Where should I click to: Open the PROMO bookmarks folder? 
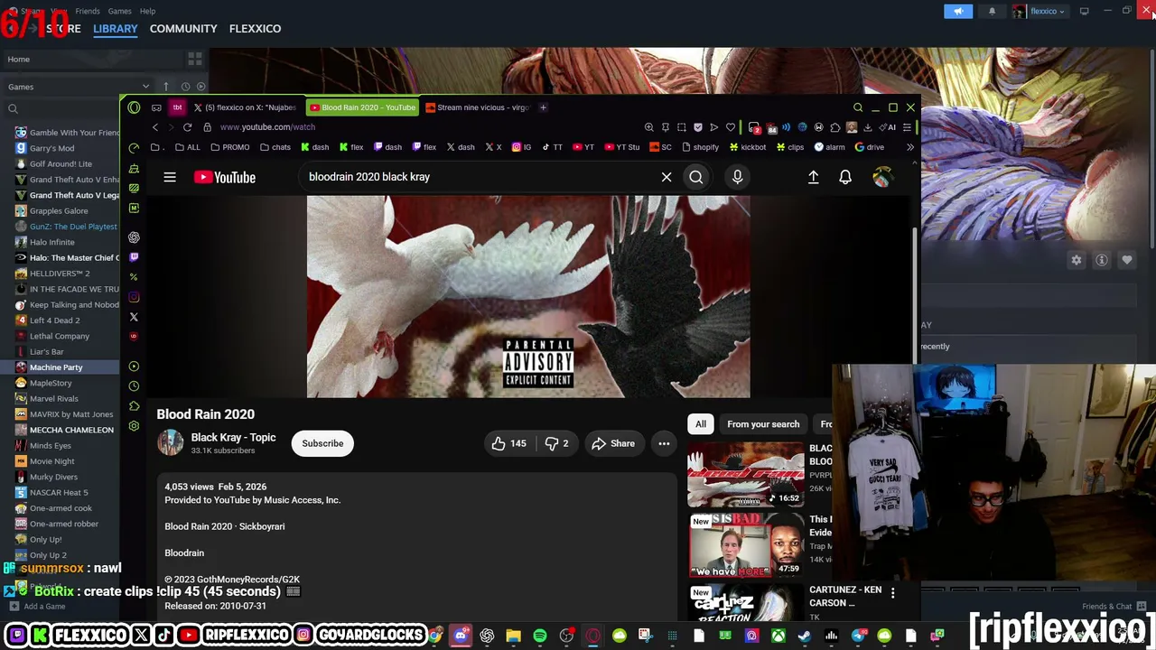(229, 147)
